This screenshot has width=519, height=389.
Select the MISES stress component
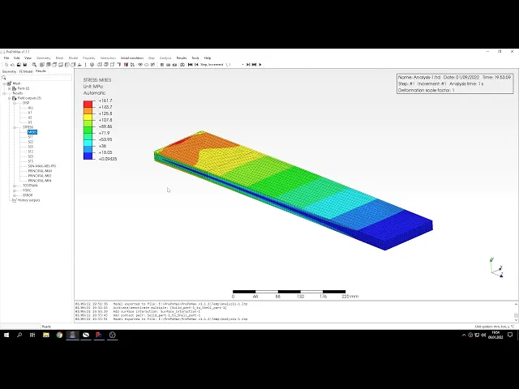[32, 132]
